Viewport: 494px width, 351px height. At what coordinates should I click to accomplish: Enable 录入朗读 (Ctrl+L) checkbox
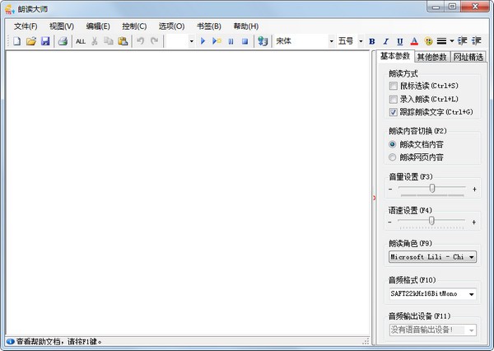click(x=394, y=100)
